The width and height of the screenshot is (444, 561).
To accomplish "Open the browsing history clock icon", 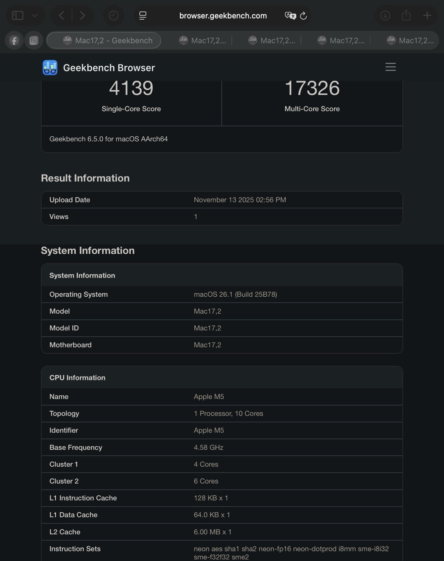I will coord(113,16).
